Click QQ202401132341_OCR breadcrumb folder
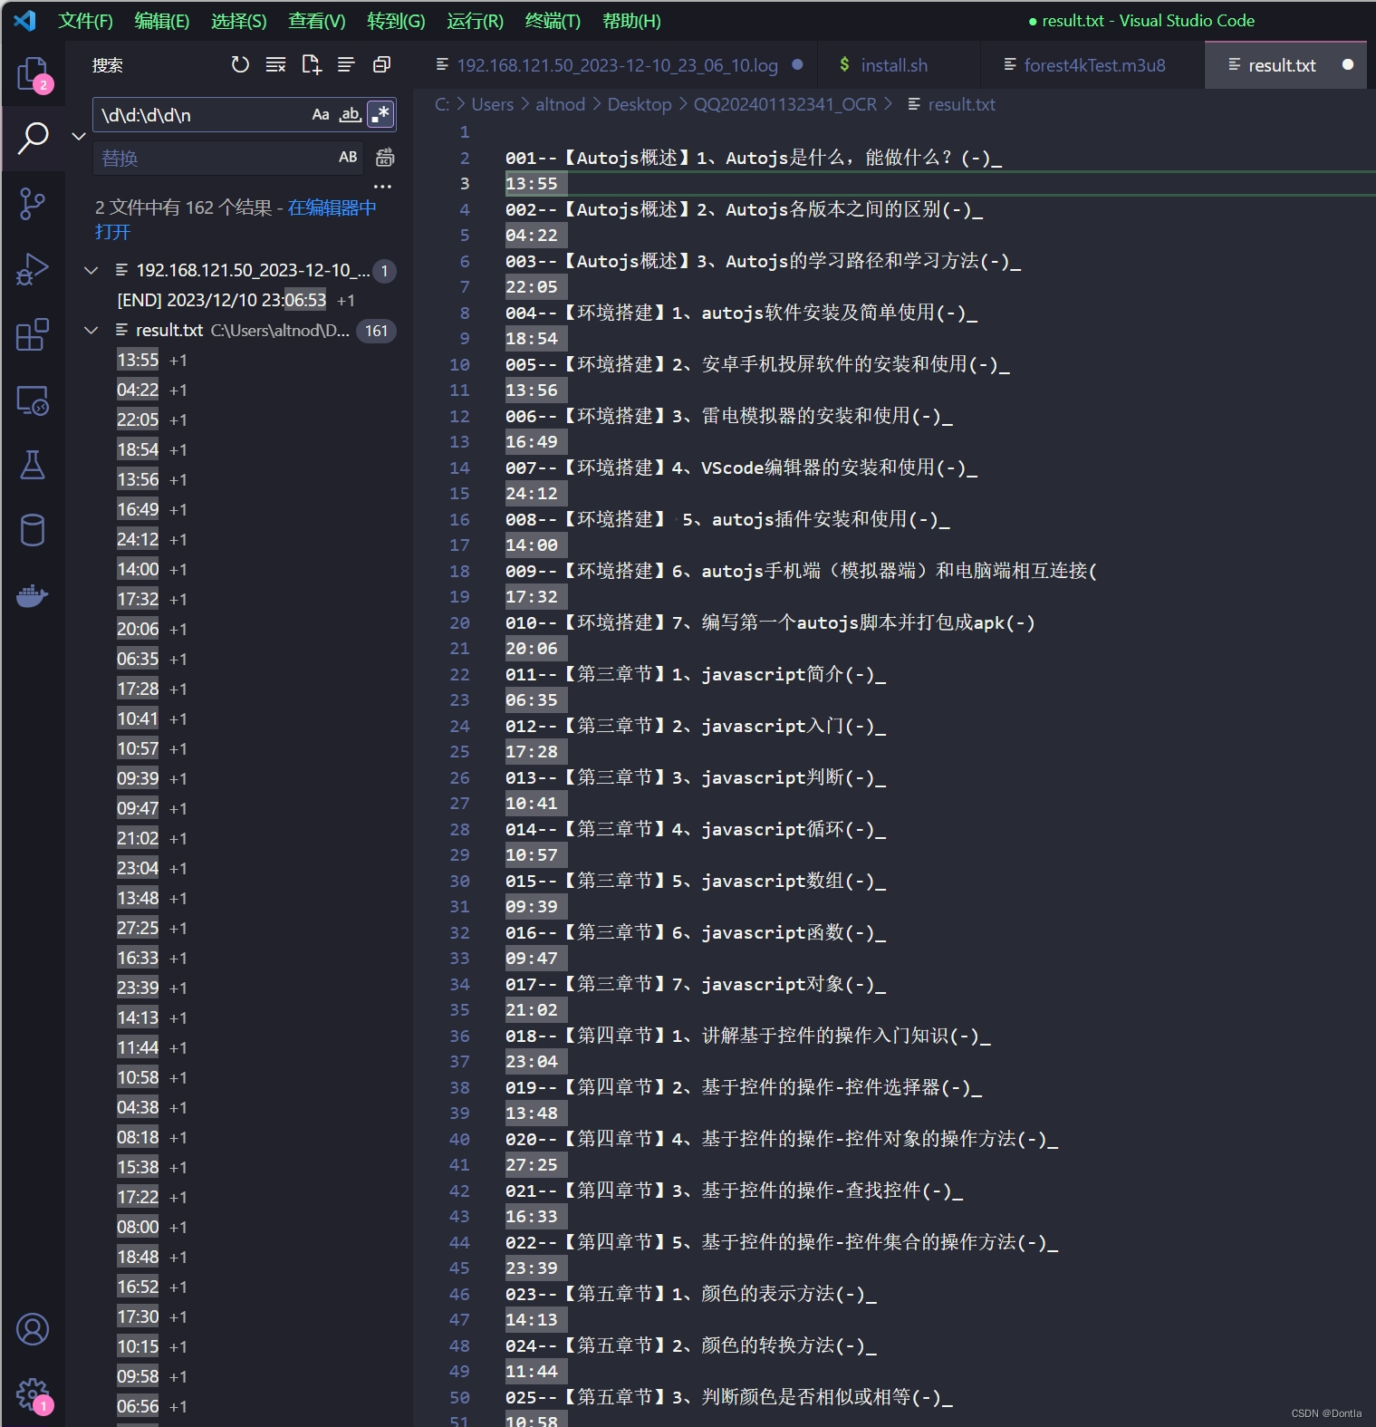 [x=784, y=104]
